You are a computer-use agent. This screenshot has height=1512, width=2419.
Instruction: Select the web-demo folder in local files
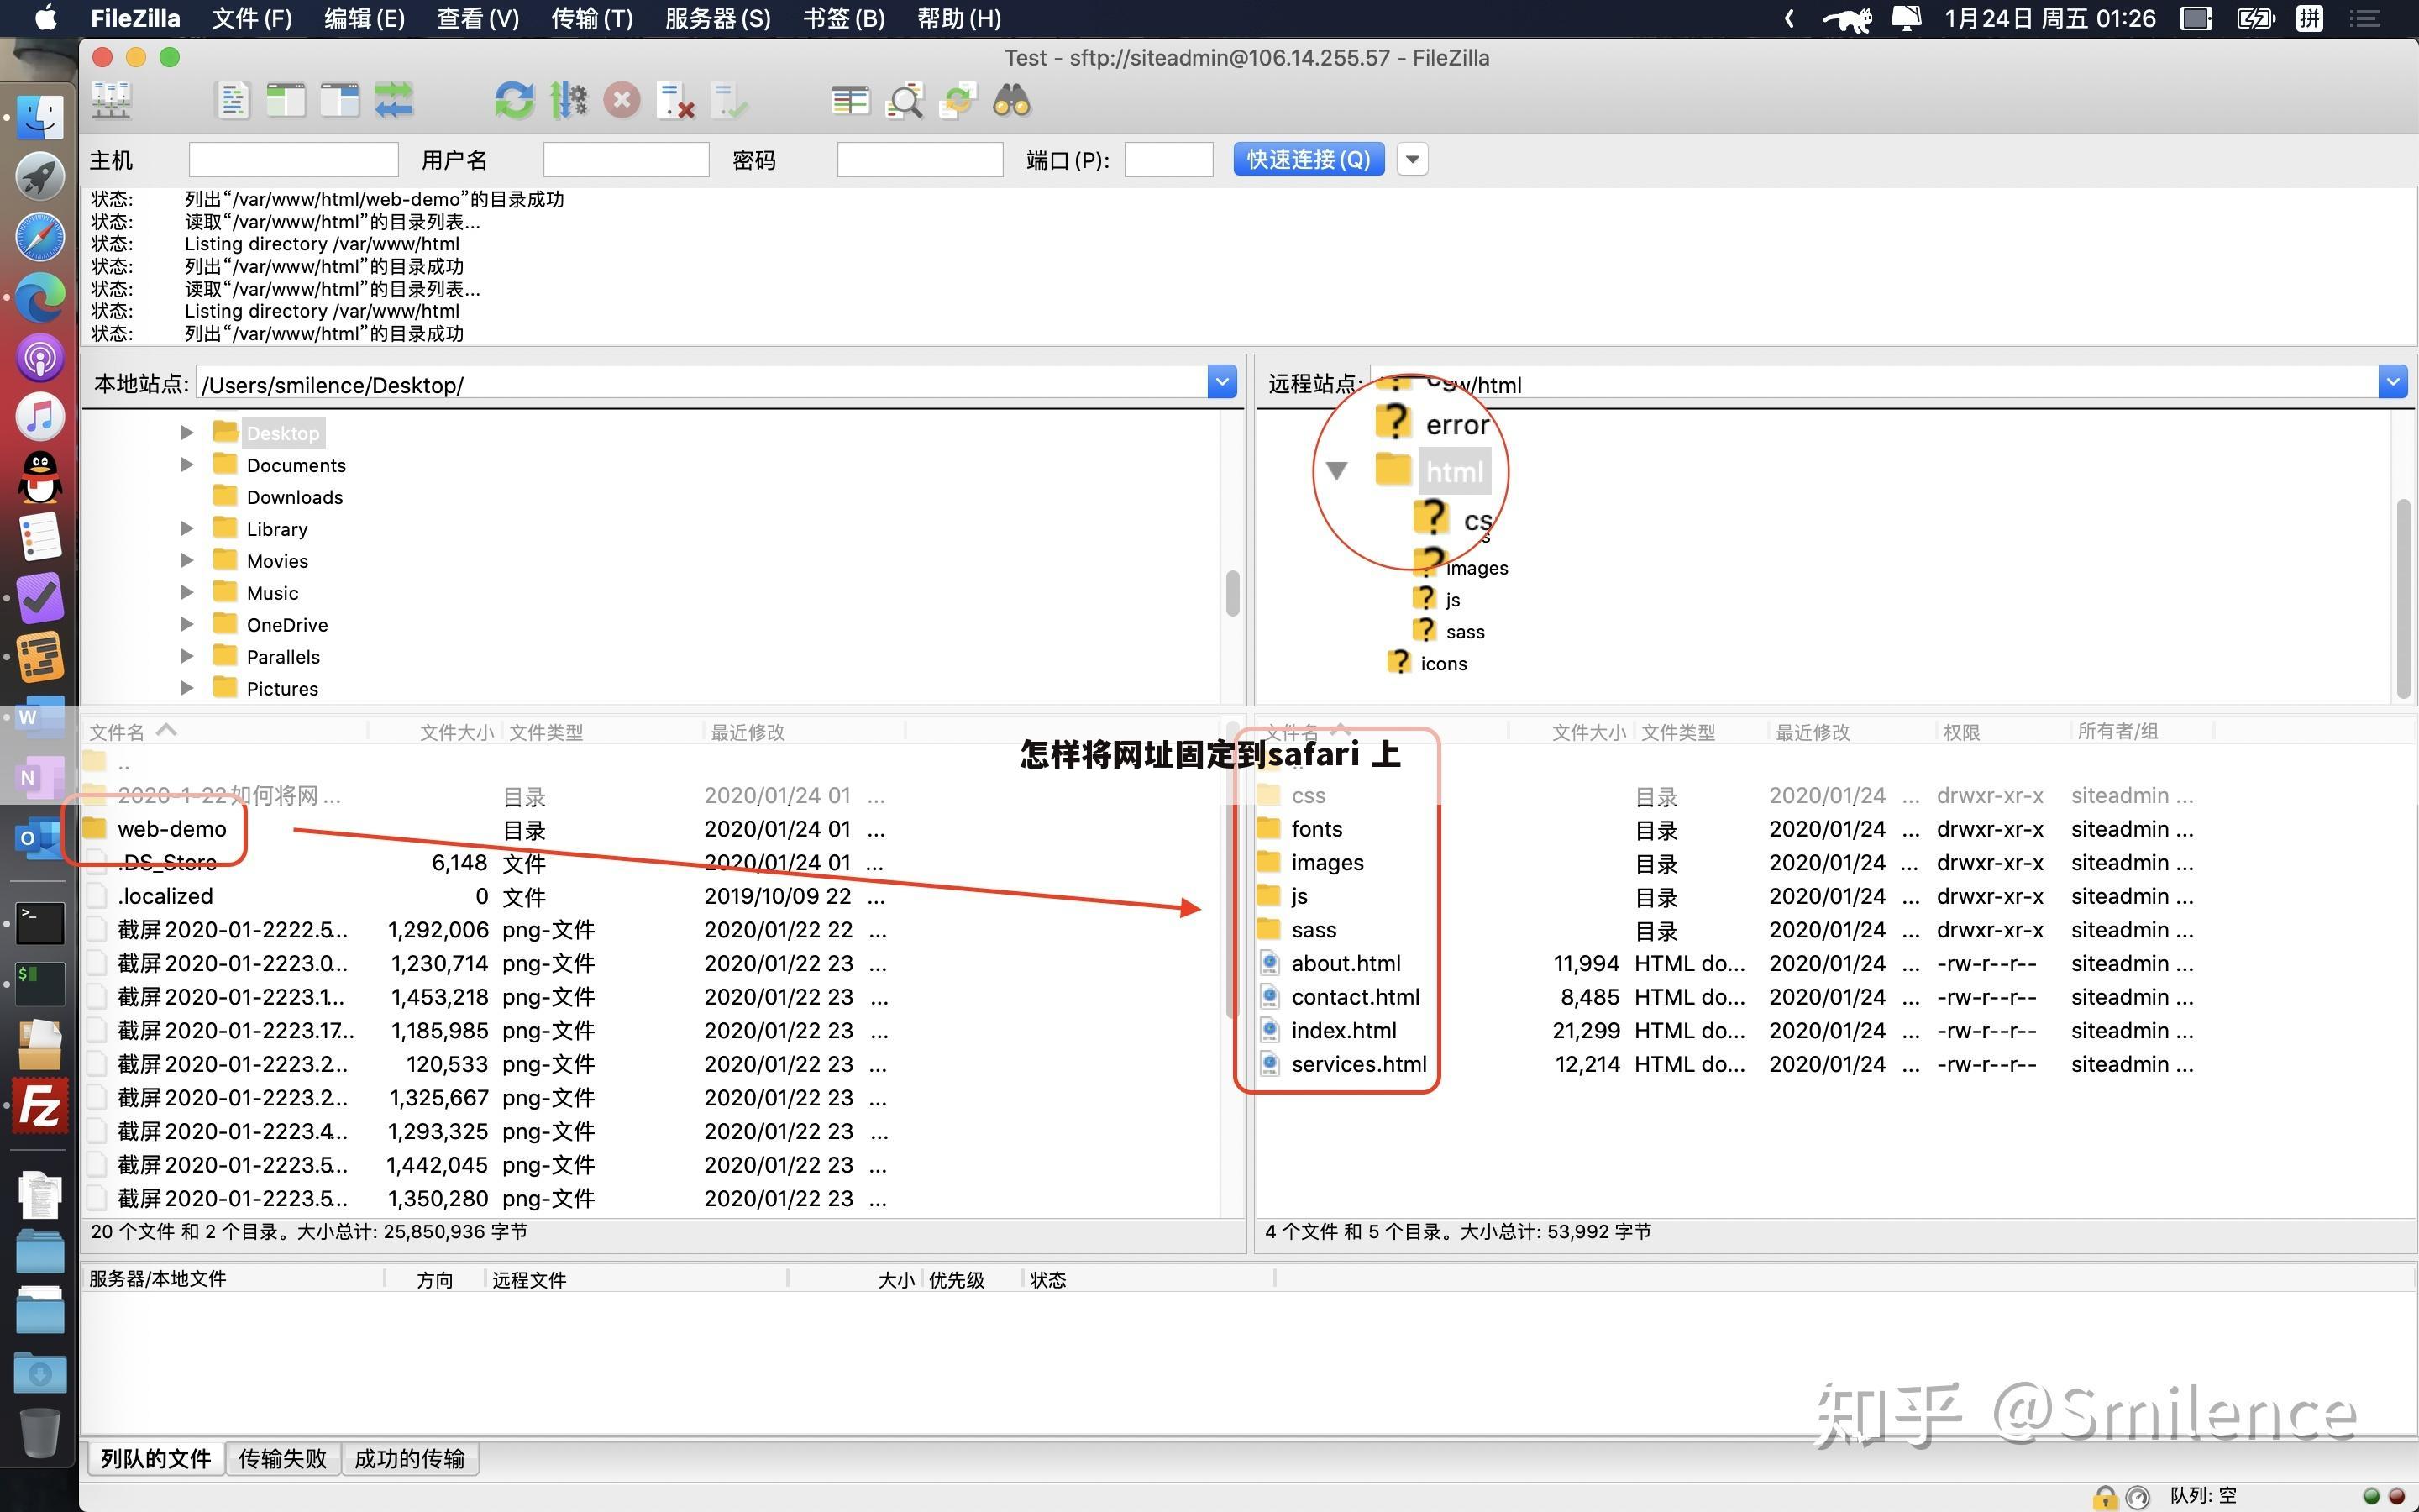[x=172, y=829]
